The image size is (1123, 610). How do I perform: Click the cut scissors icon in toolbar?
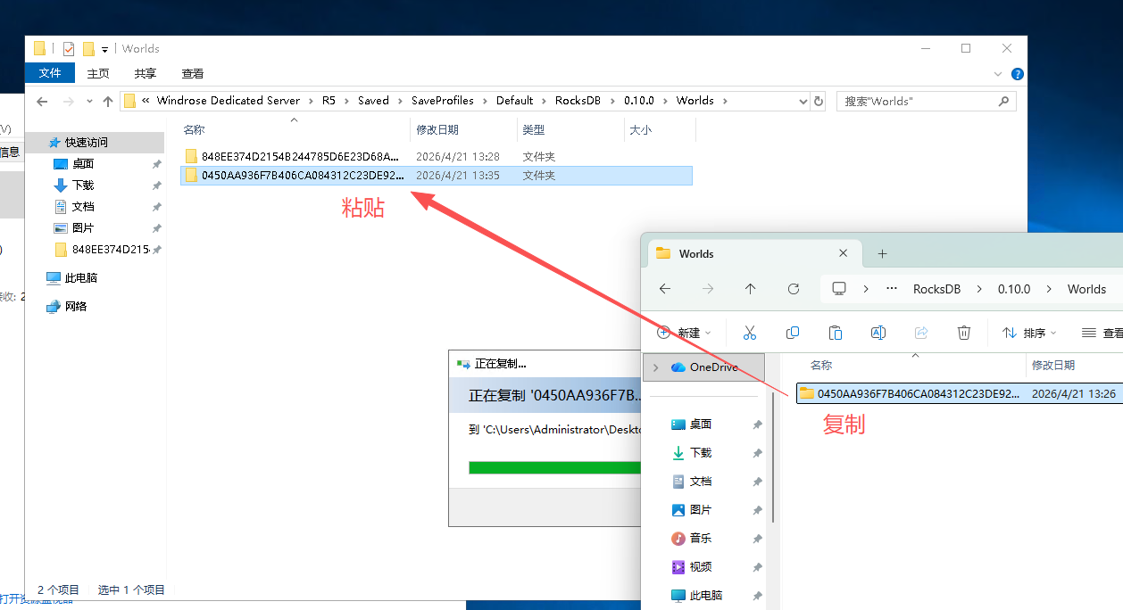[x=749, y=333]
